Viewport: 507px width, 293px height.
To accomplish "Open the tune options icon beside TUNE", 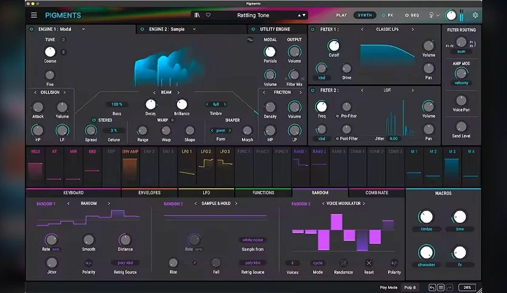I will 63,39.
